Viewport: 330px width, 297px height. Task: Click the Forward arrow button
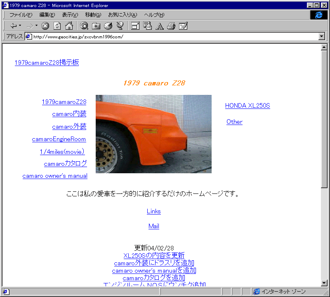(x=30, y=26)
